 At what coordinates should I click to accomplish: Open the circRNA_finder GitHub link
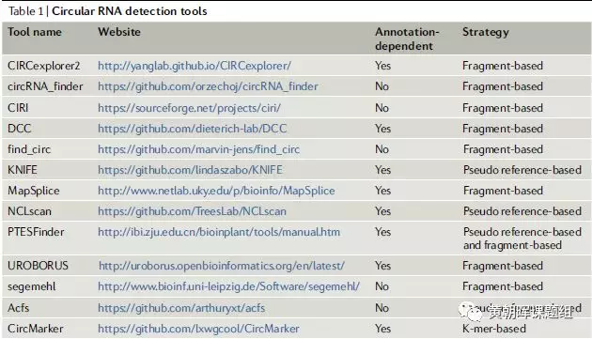tap(208, 86)
